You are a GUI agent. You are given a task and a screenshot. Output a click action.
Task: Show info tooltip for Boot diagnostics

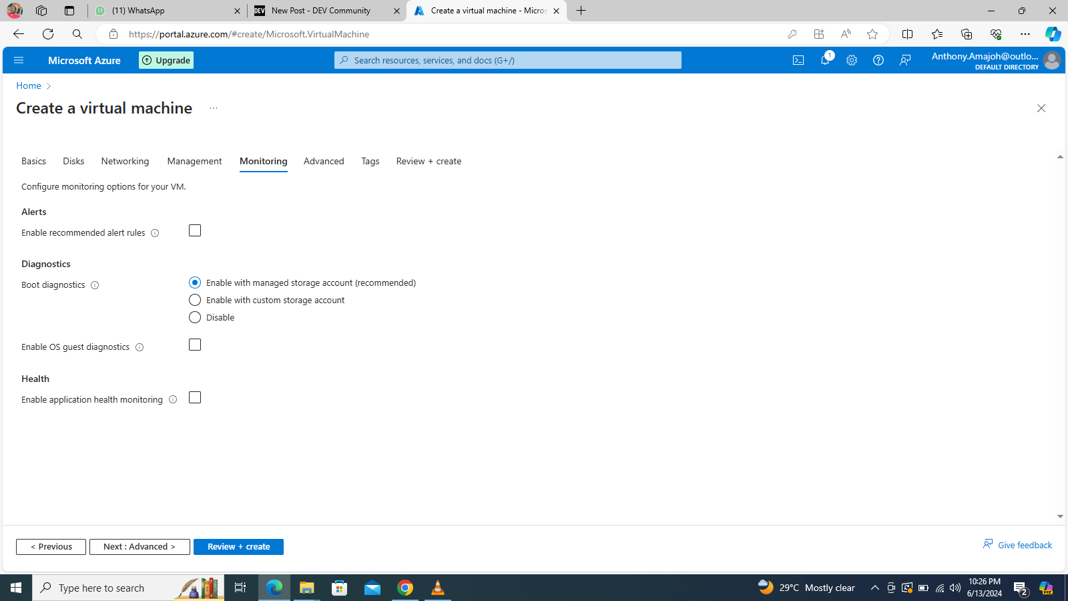tap(95, 285)
